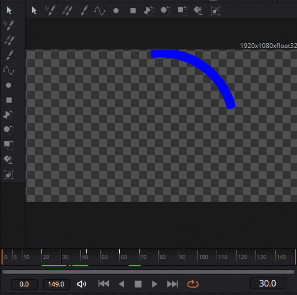Choose Copy Polyline tool in vertical toolbar
Screen dimensions: 297x295
point(8,115)
